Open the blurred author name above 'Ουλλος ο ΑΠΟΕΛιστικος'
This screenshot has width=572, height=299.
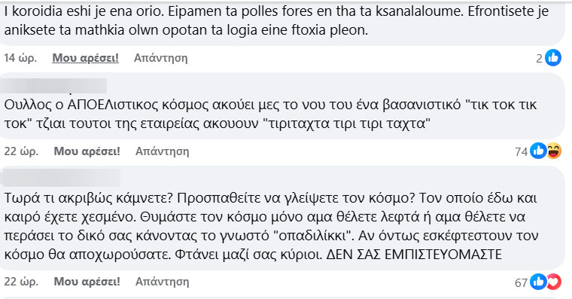(54, 86)
